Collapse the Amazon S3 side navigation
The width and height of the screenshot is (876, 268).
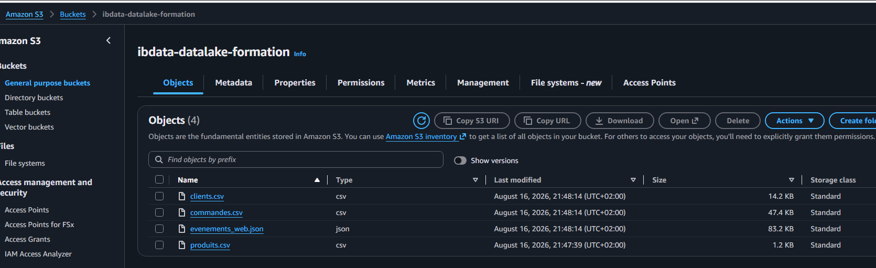[x=109, y=40]
